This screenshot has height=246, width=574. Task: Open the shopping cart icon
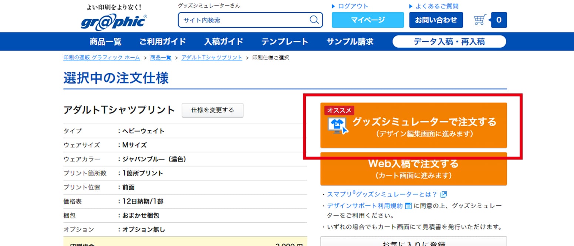pos(480,20)
